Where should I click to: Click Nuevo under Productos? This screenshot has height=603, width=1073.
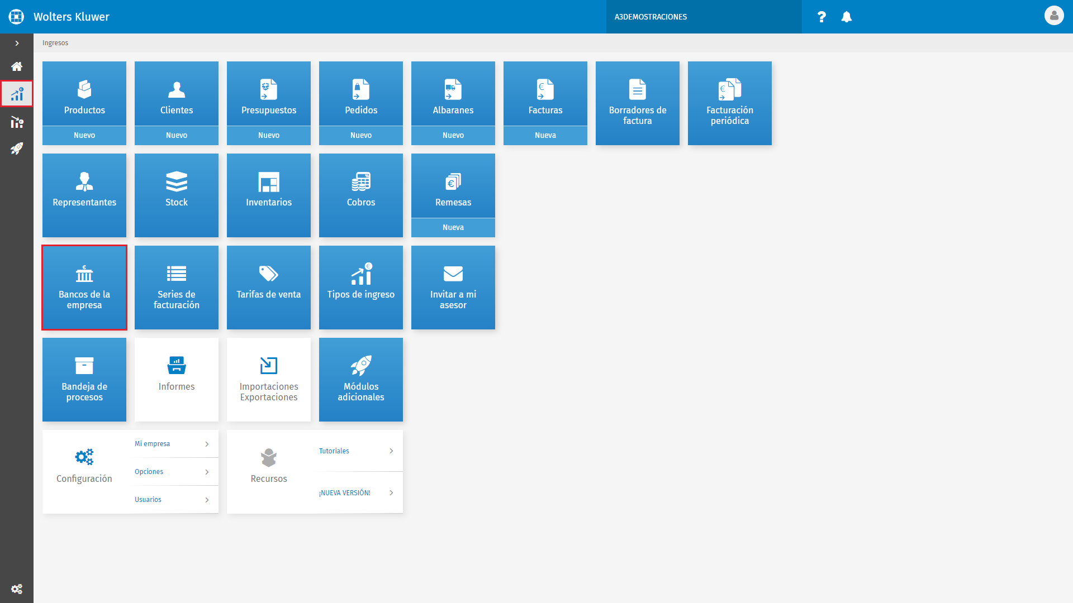(x=84, y=136)
